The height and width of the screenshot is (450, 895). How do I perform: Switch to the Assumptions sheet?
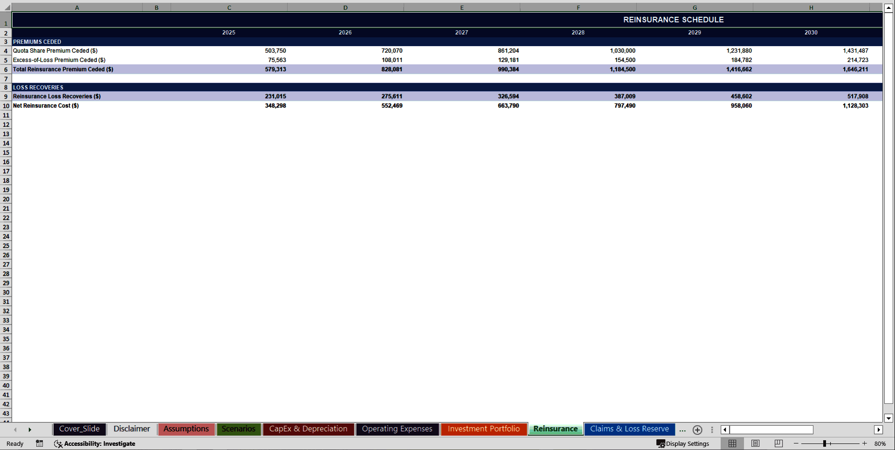(x=186, y=429)
